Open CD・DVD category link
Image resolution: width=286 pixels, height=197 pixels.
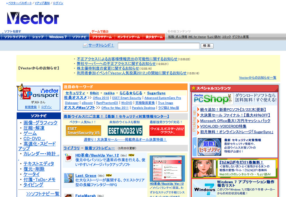tap(34, 138)
